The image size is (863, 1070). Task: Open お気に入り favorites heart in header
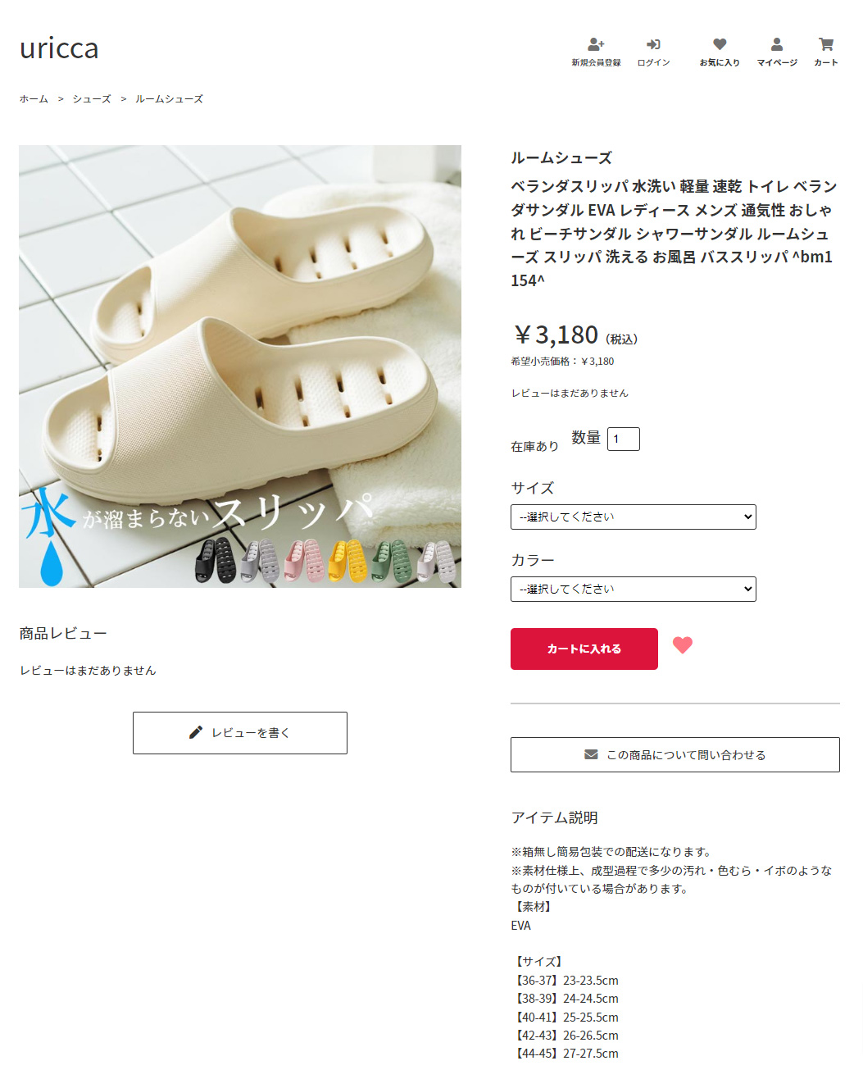coord(720,44)
